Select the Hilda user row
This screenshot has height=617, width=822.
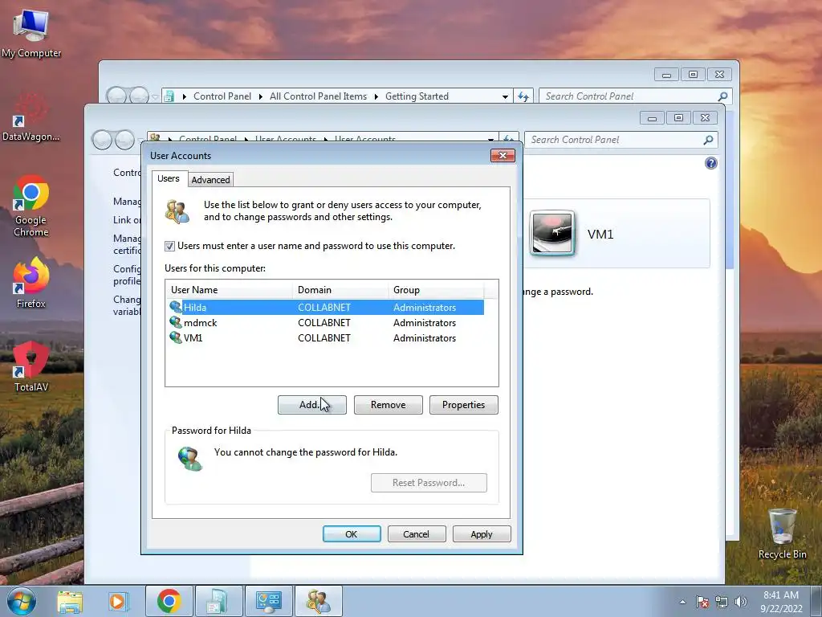[326, 308]
